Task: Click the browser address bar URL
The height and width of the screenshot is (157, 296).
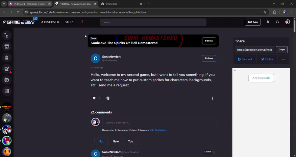Action: pos(88,12)
